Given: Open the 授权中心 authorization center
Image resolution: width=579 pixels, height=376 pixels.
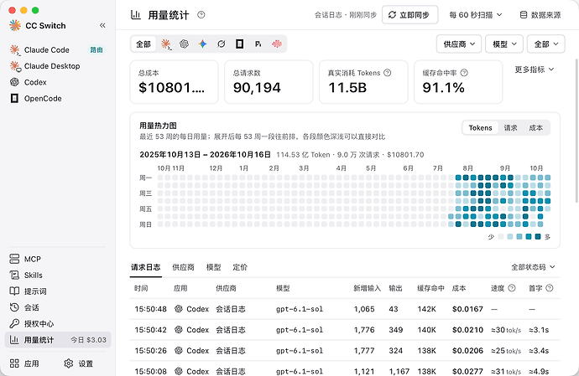Looking at the screenshot, I should click(x=58, y=323).
